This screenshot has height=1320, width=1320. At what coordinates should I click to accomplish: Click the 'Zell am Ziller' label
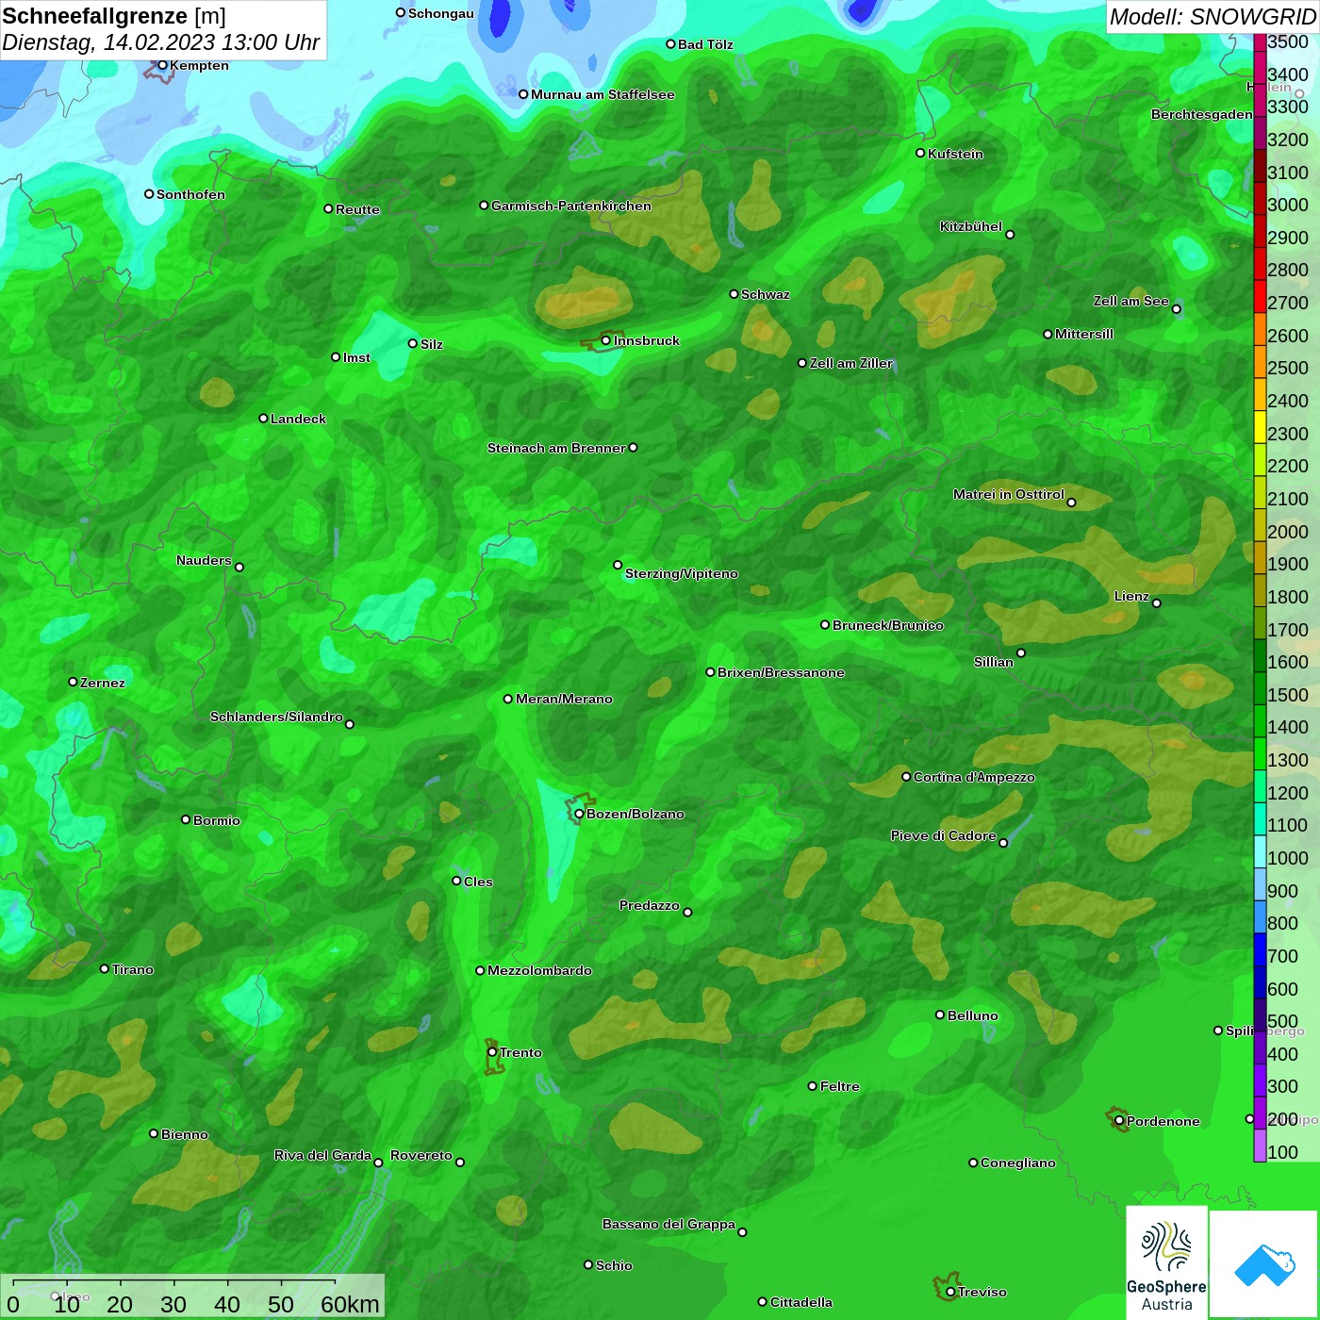[x=851, y=363]
